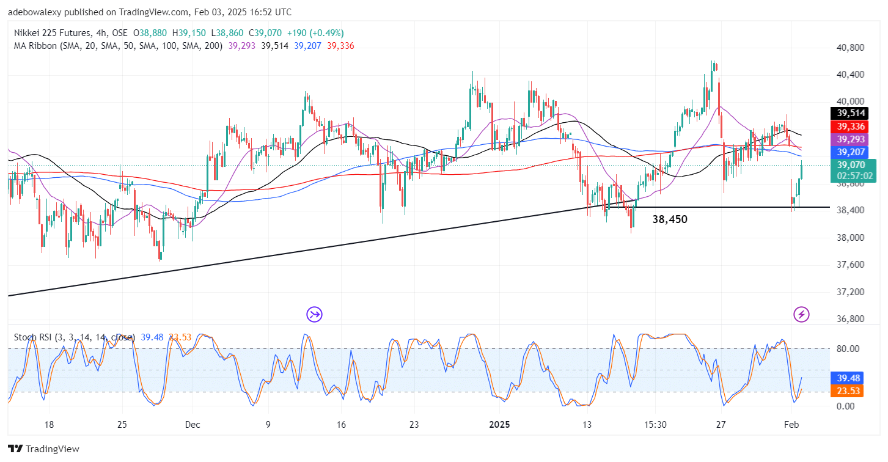This screenshot has width=888, height=462.
Task: Click the TradingView logo at bottom left
Action: point(44,449)
